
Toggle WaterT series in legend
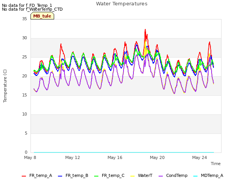tap(141, 176)
